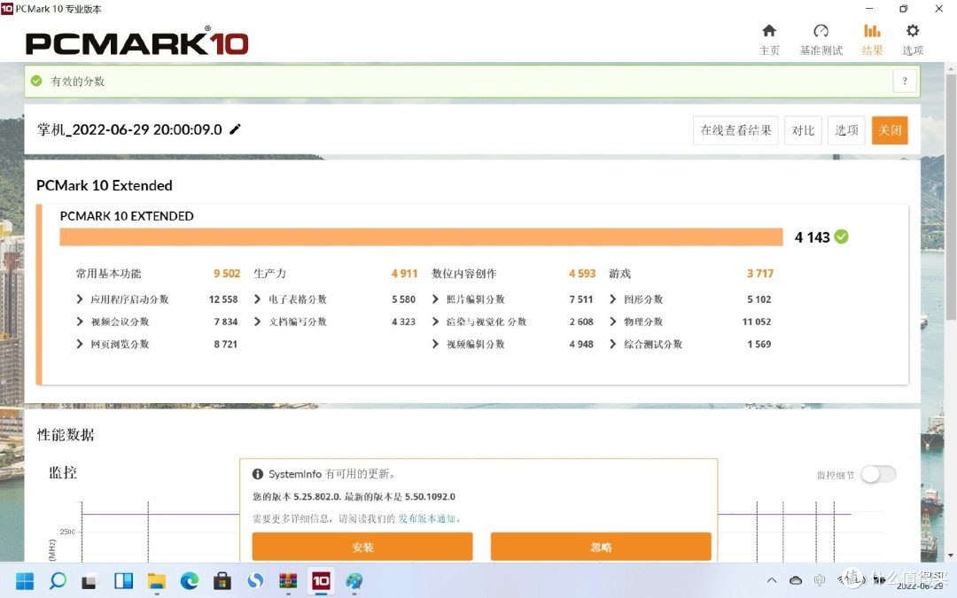Expand 视频会议分数 row

tap(80, 322)
